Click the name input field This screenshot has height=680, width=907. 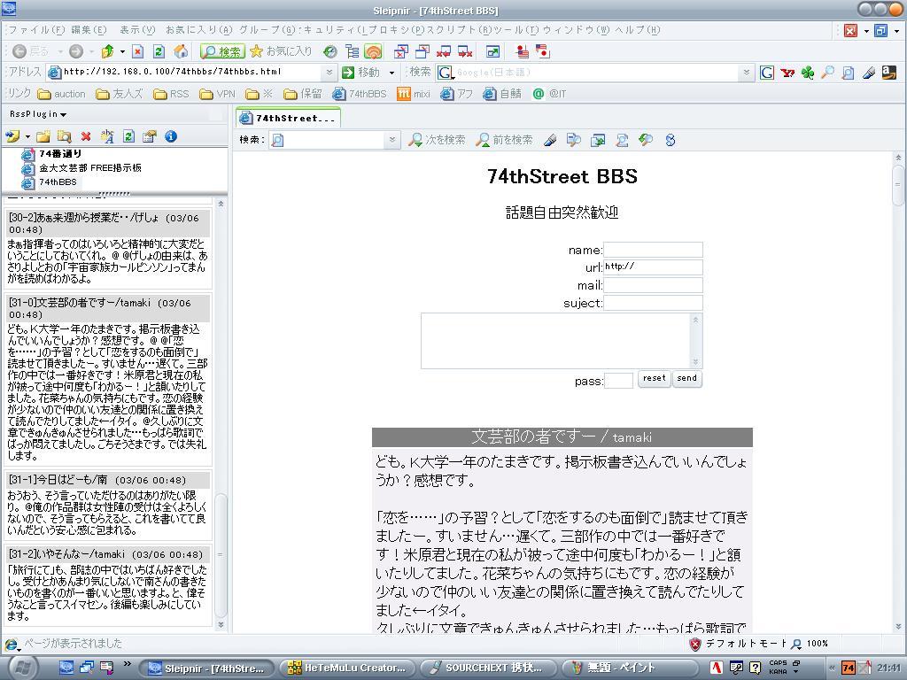tap(653, 251)
